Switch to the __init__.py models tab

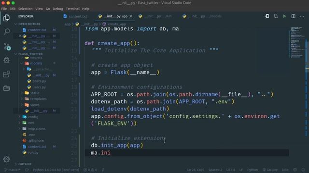202,16
